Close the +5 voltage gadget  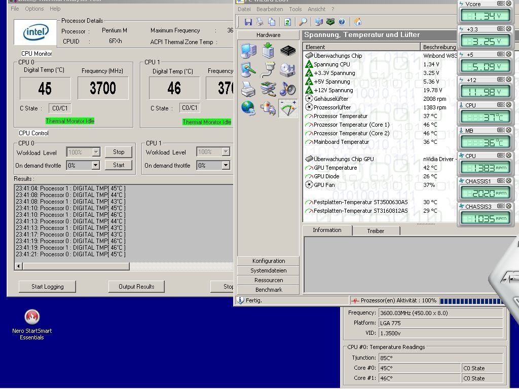coord(509,54)
